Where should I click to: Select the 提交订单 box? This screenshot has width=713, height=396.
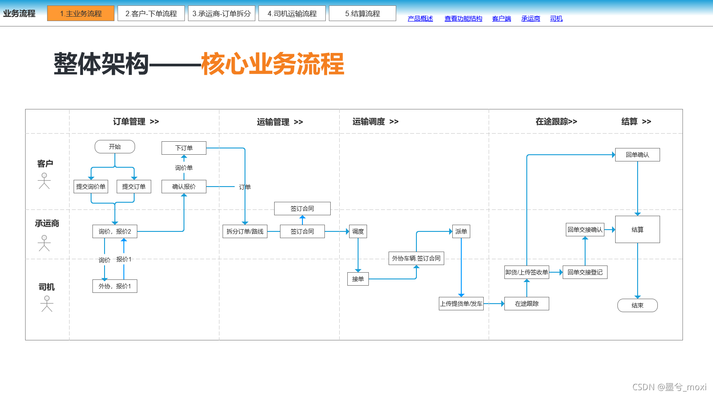[x=134, y=187]
